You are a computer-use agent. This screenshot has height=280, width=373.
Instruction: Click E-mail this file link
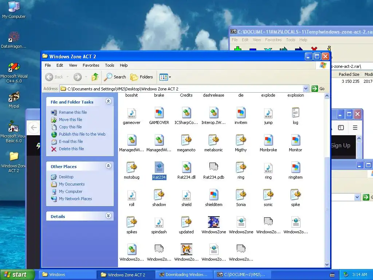[71, 141]
